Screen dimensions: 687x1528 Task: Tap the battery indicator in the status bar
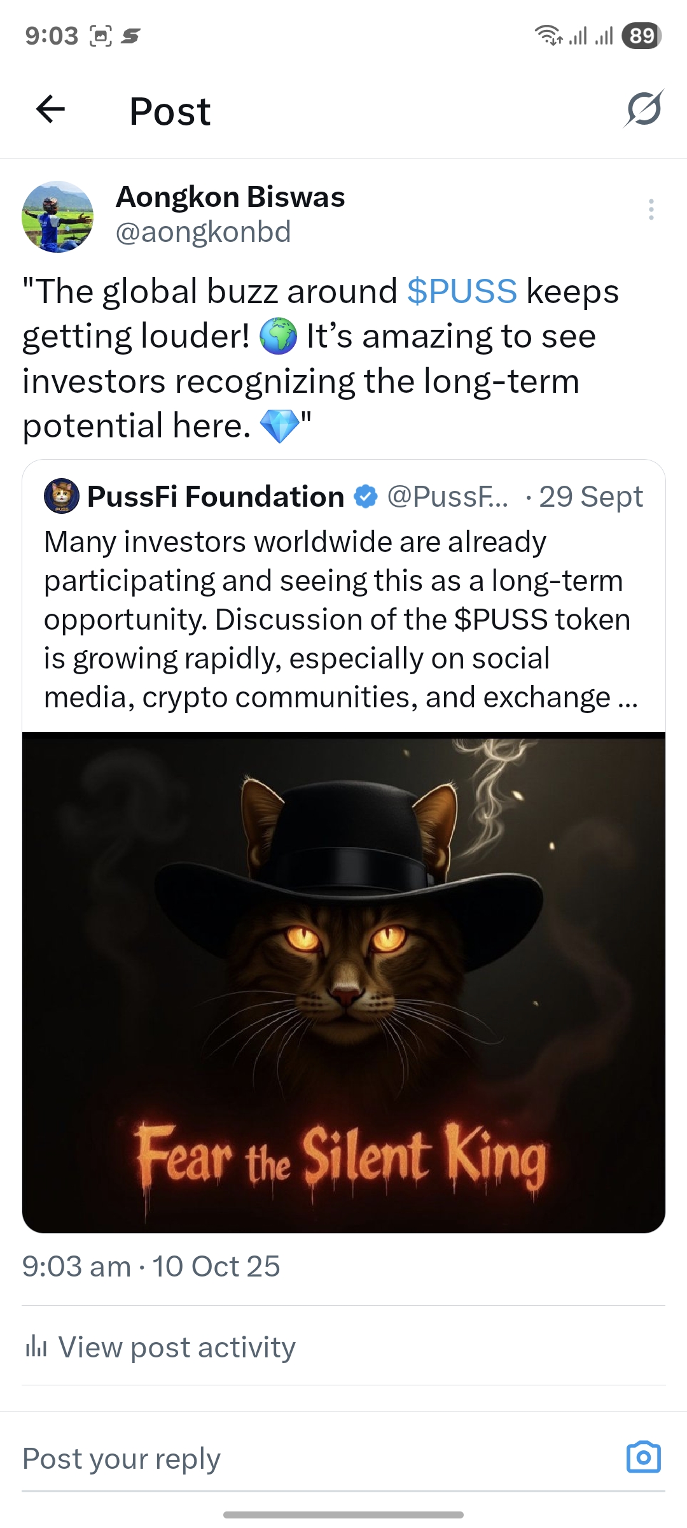click(642, 36)
